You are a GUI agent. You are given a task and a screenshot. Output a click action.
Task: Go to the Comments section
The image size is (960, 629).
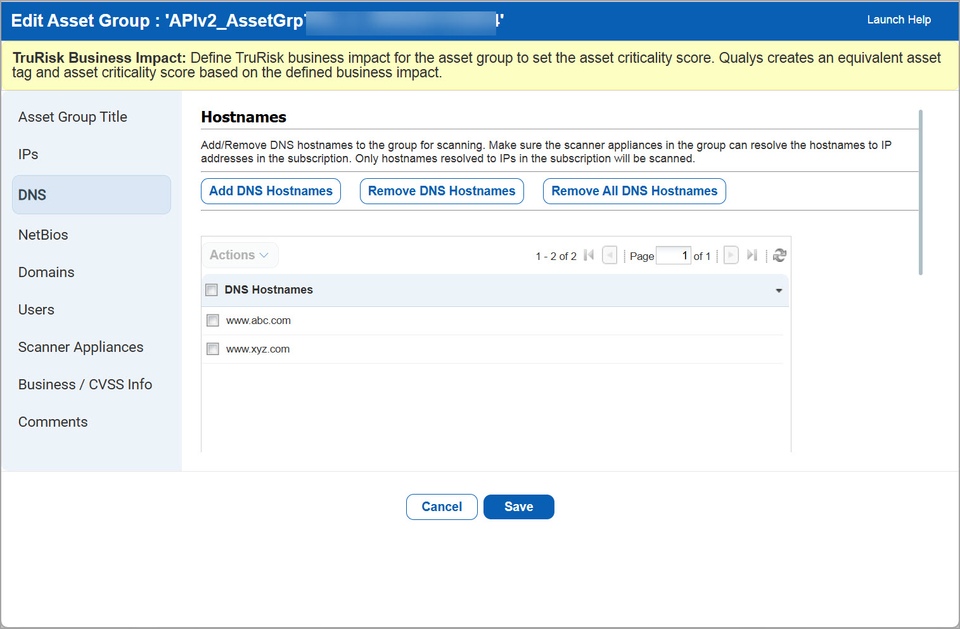[53, 422]
